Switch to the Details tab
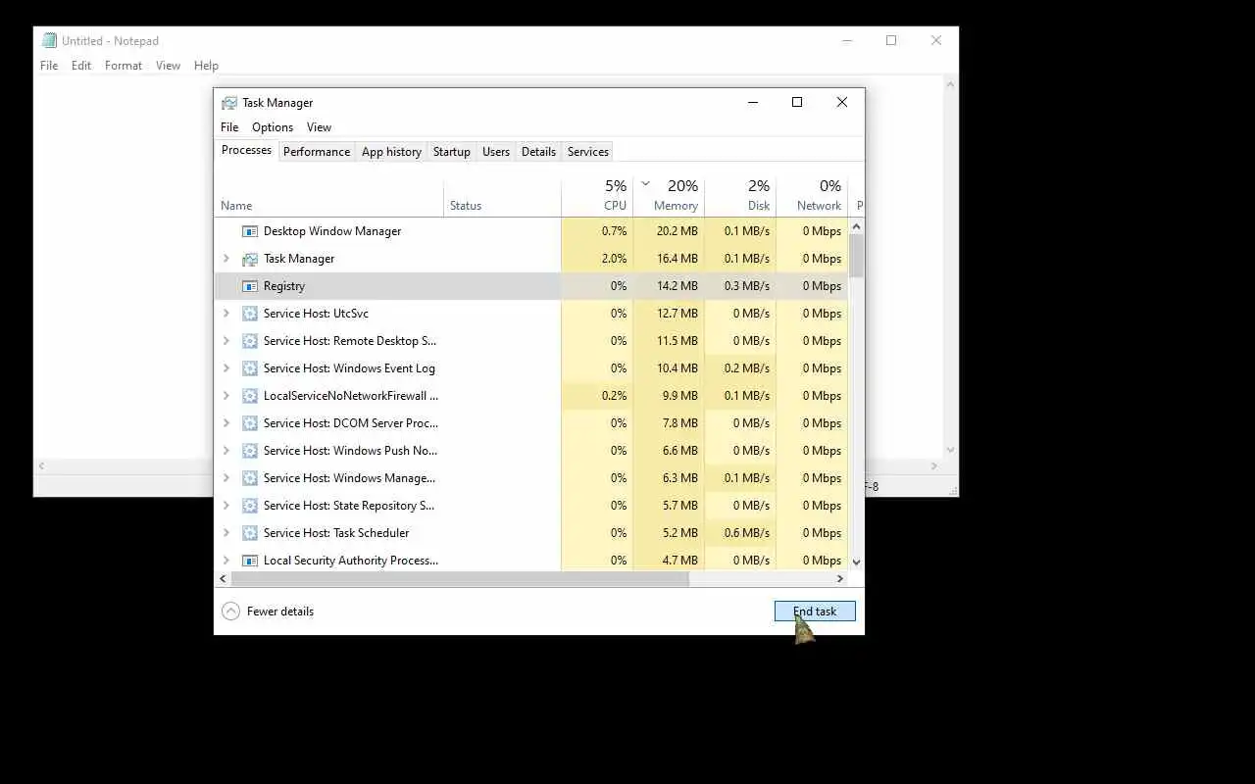Viewport: 1255px width, 784px height. (538, 152)
